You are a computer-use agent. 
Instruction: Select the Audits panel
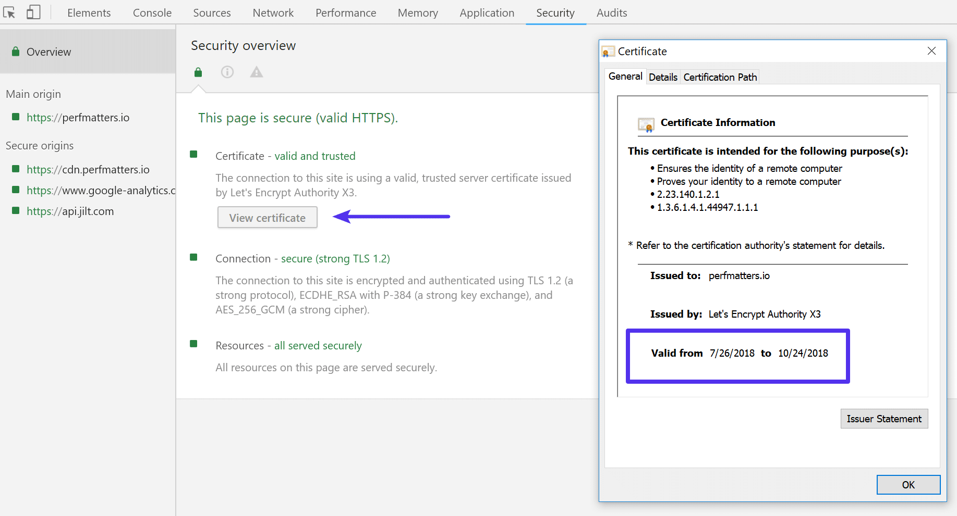pyautogui.click(x=611, y=12)
